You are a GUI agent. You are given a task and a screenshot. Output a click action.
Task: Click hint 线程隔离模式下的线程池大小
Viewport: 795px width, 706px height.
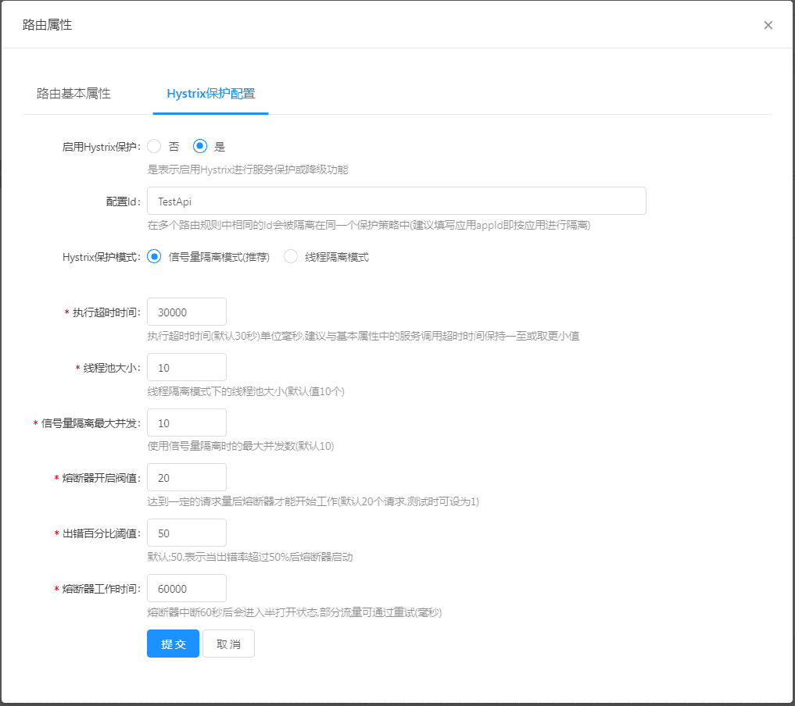(246, 391)
